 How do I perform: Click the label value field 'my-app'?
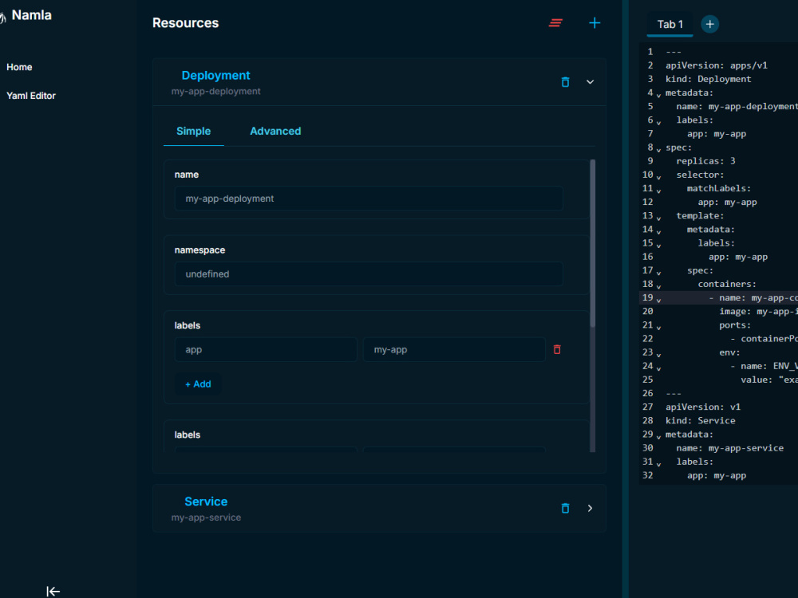[x=454, y=349]
